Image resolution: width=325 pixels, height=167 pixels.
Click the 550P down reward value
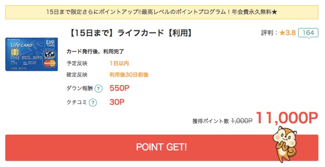(119, 88)
